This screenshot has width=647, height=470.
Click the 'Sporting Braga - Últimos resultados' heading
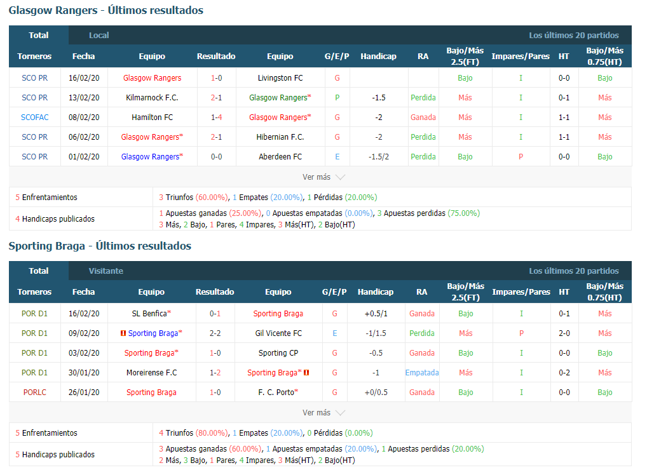[100, 246]
